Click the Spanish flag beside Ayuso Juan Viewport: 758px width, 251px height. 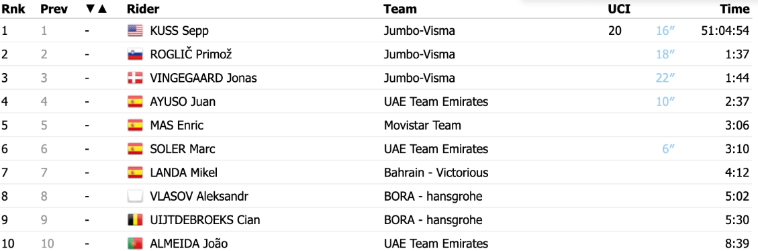(135, 102)
